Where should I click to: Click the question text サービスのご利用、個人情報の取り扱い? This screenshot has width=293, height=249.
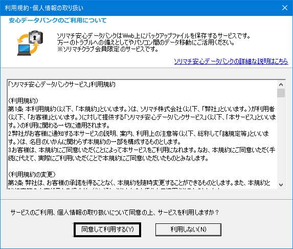(x=115, y=213)
